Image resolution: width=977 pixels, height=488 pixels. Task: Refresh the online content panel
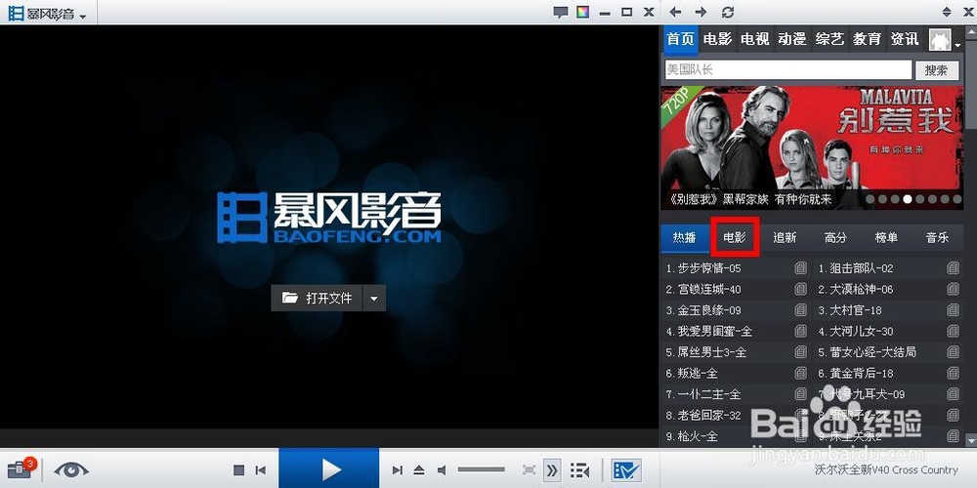coord(728,12)
